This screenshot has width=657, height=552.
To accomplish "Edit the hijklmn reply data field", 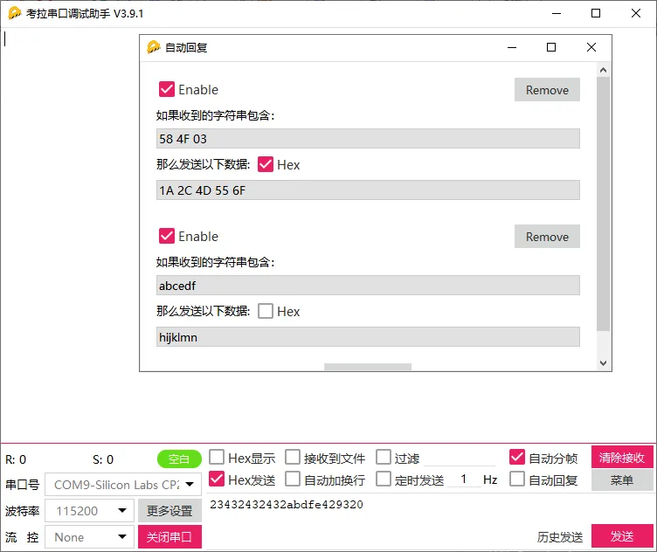I will (x=368, y=337).
